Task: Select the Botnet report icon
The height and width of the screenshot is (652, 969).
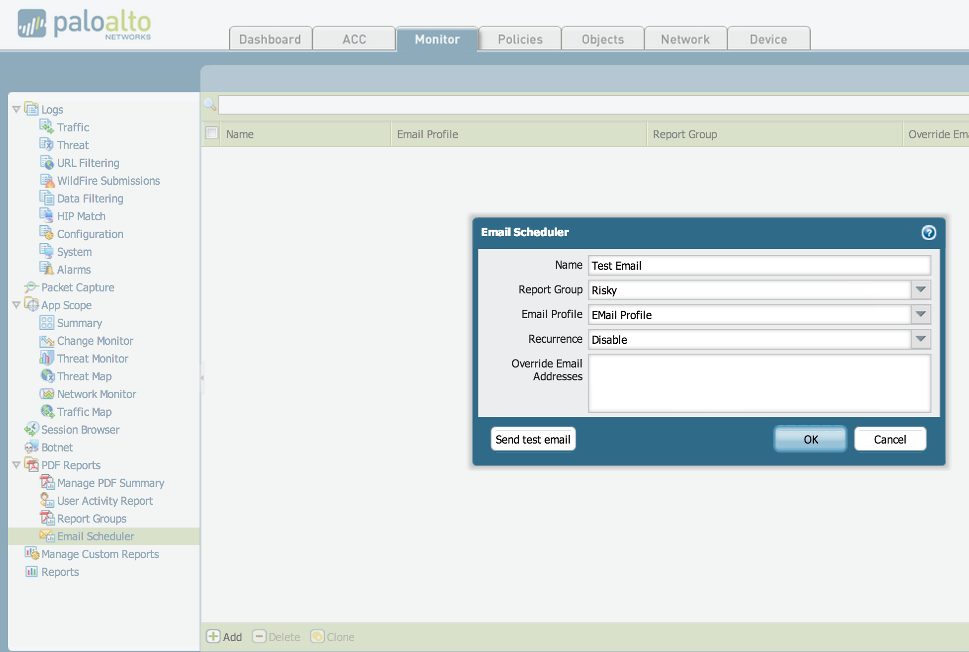Action: pyautogui.click(x=31, y=447)
